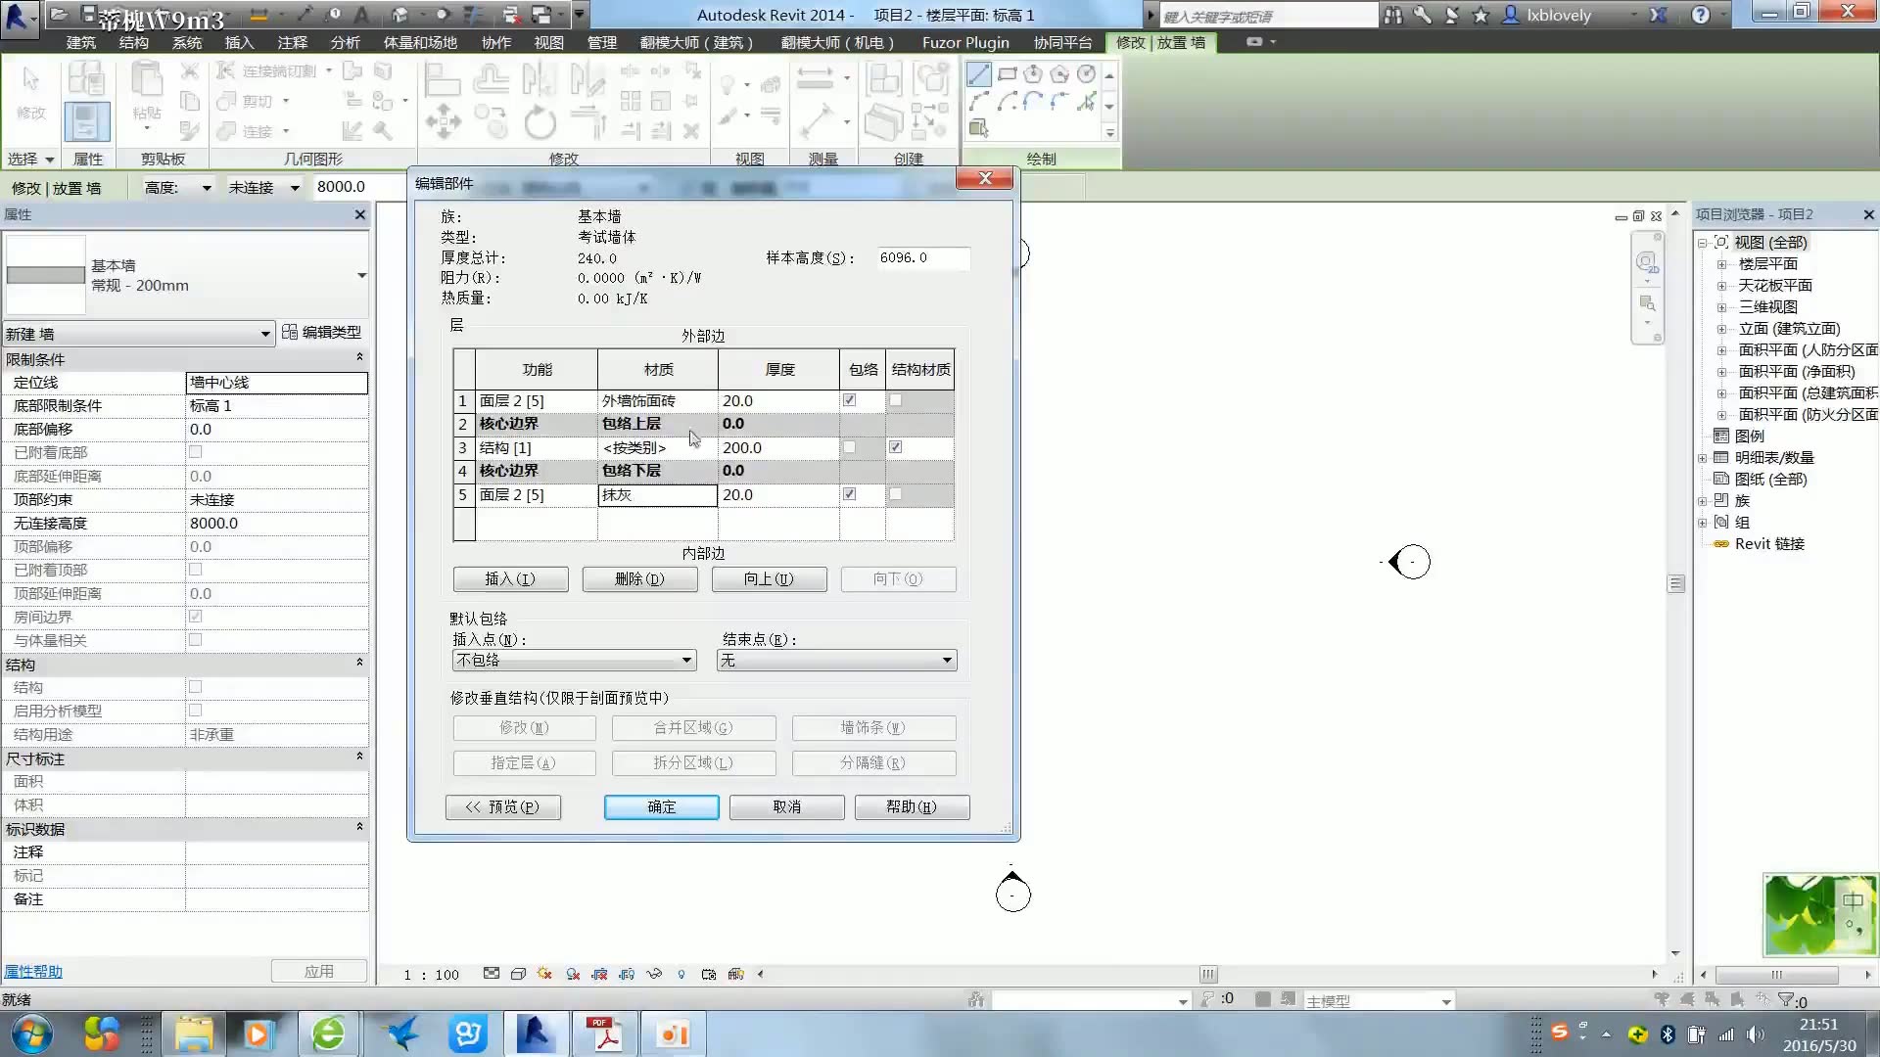Check the 包络 checkbox for layer 3 结构
Image resolution: width=1880 pixels, height=1057 pixels.
848,447
